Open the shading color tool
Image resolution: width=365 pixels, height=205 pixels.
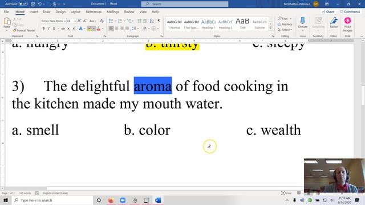click(x=144, y=28)
